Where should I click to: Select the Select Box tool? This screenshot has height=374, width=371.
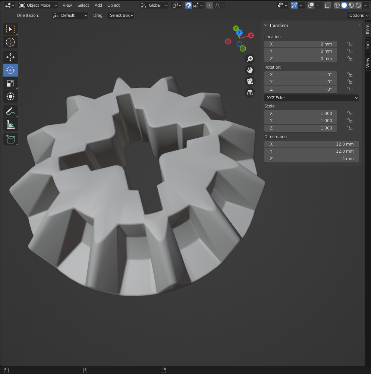[x=10, y=29]
